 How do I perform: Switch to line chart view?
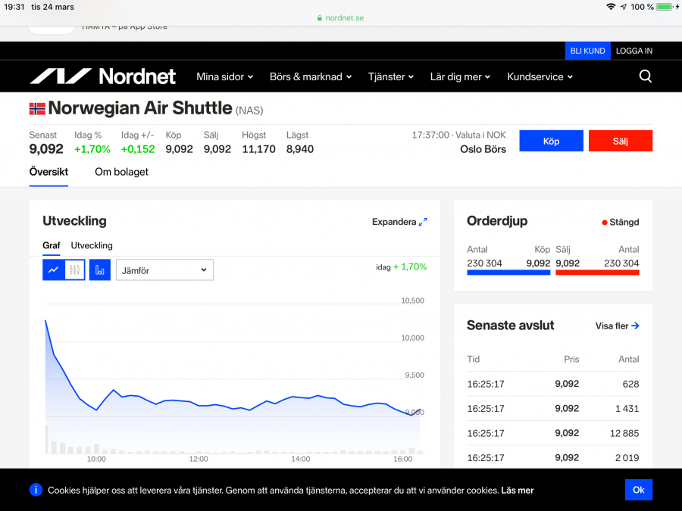53,270
